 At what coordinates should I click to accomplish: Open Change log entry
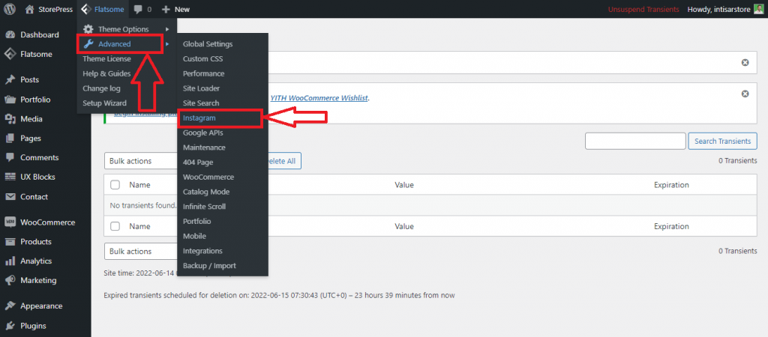click(101, 88)
